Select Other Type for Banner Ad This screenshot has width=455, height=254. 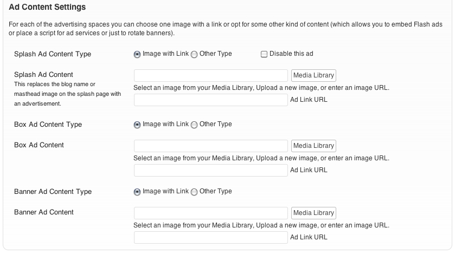(x=194, y=192)
